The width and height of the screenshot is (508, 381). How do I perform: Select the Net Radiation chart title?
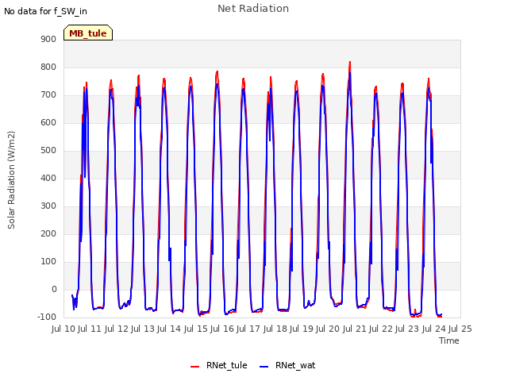pos(253,9)
